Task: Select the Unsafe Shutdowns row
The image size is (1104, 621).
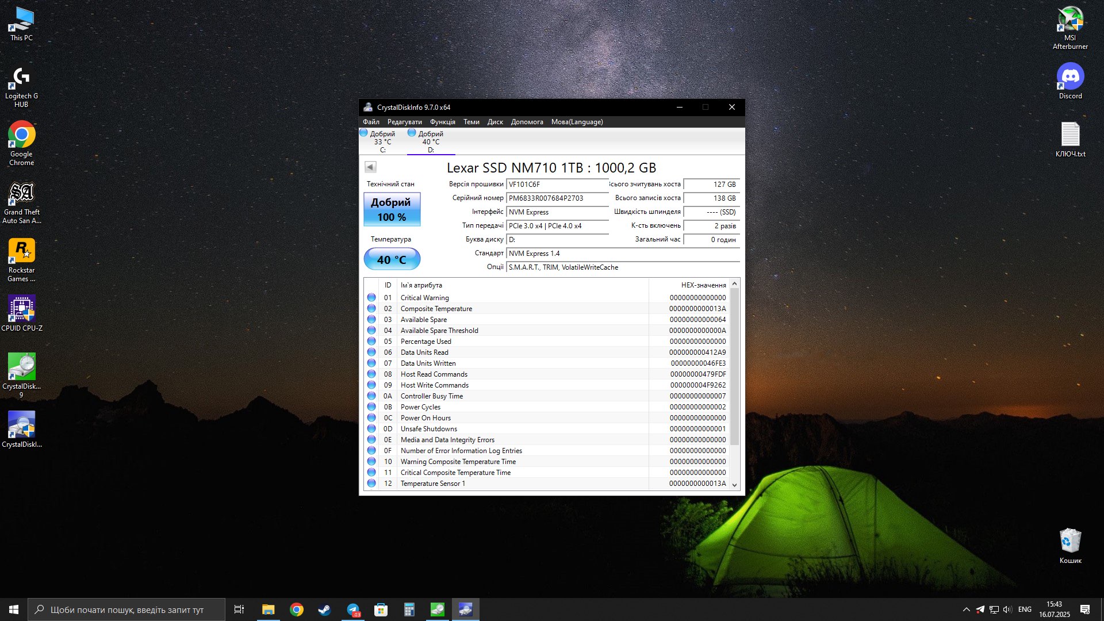Action: point(546,429)
